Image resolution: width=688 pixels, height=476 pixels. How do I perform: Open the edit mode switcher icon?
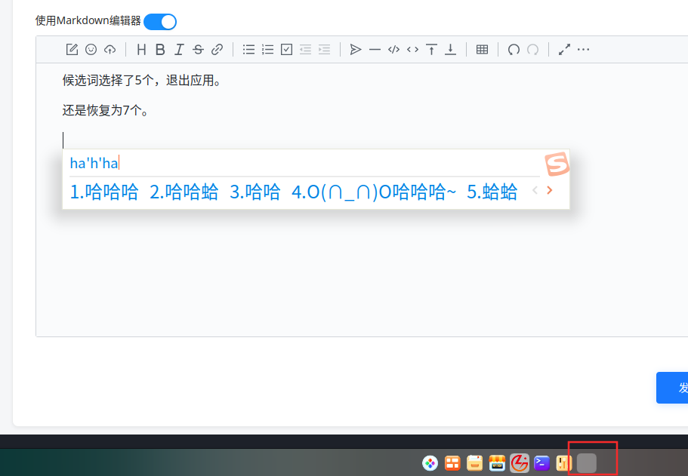72,50
